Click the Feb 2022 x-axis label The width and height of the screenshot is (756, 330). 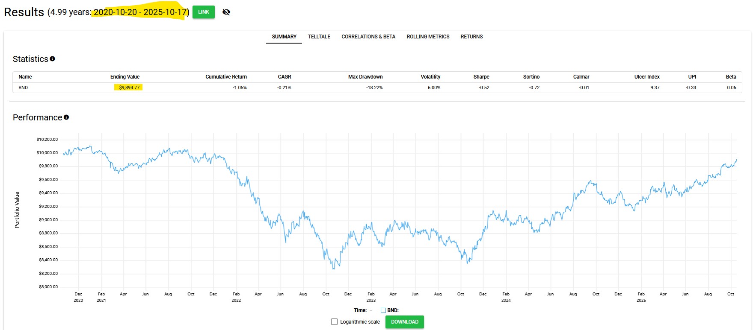[x=236, y=297]
